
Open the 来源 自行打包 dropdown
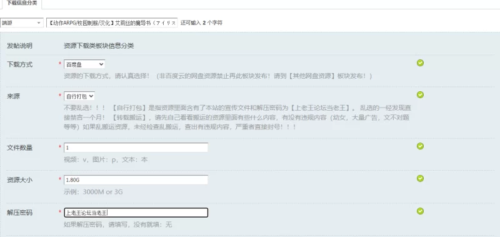click(79, 96)
